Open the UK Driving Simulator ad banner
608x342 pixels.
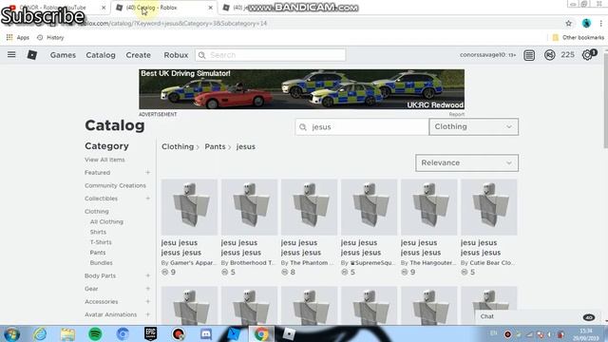click(302, 89)
